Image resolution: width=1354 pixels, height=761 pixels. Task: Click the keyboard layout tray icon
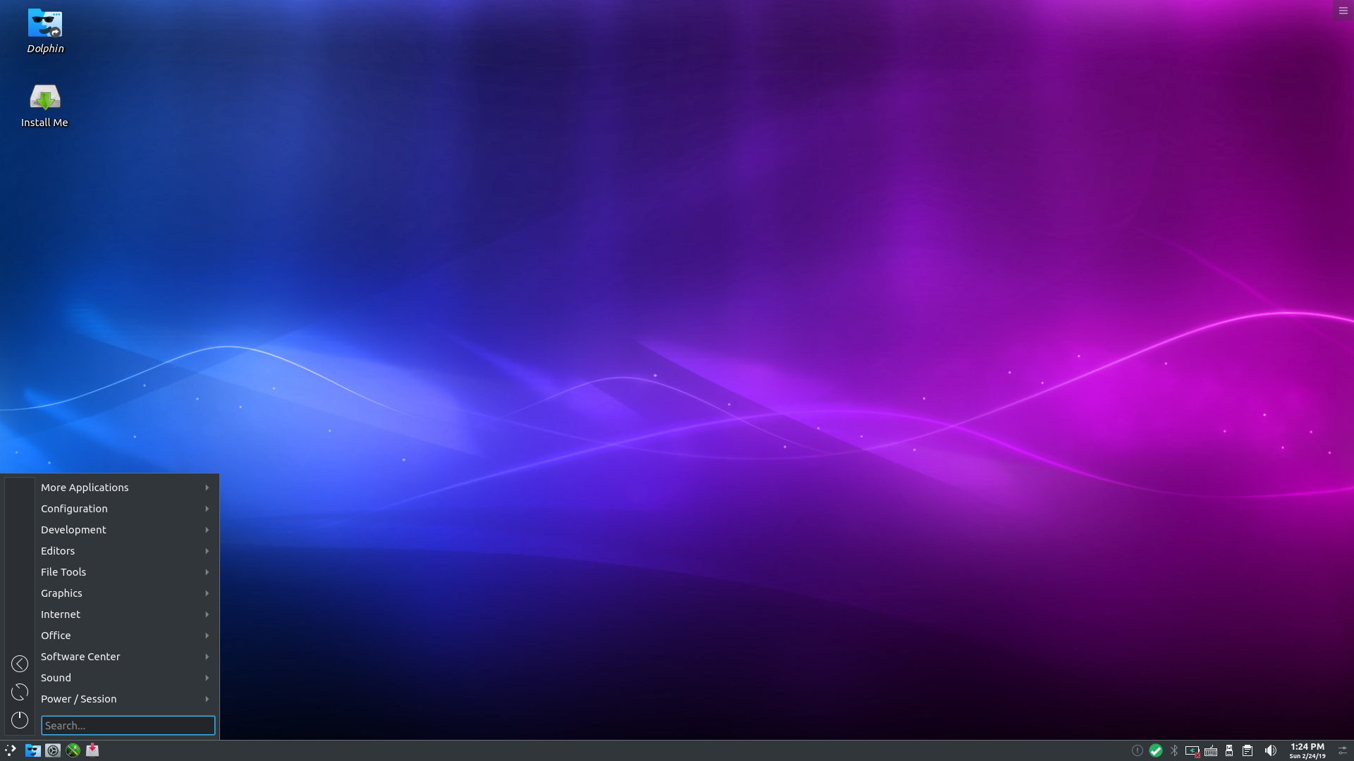click(1211, 751)
